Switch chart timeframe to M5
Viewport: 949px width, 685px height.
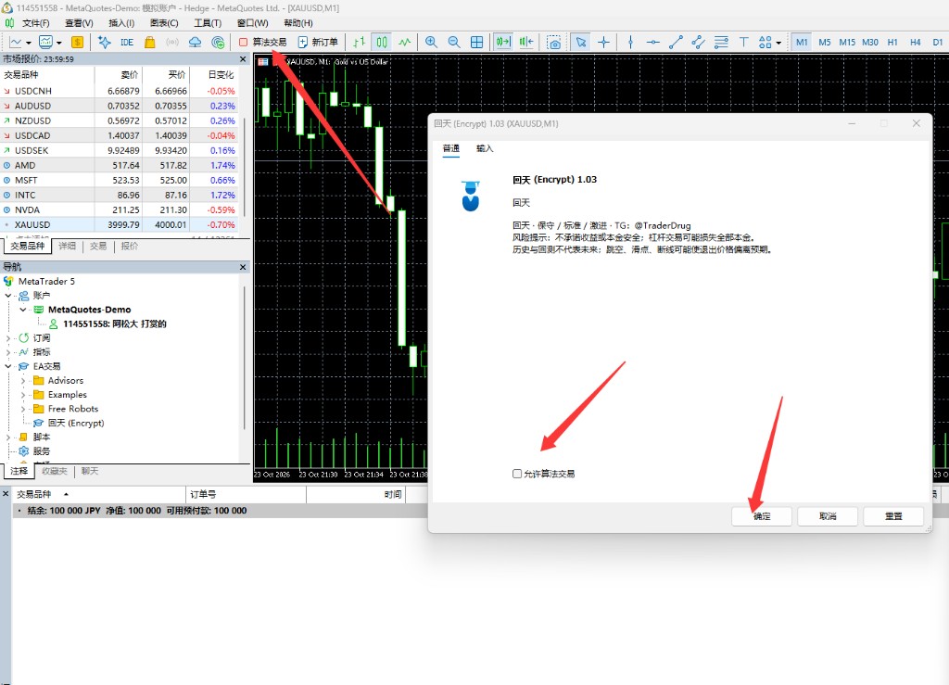[x=824, y=43]
